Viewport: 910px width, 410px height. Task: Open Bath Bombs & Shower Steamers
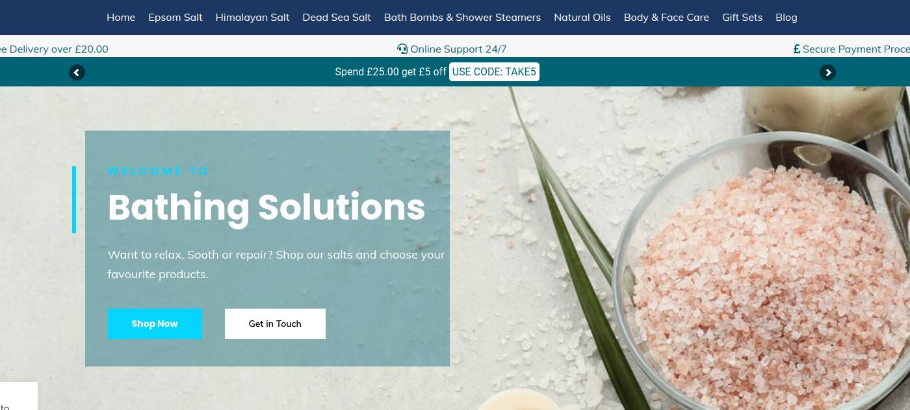(x=462, y=18)
